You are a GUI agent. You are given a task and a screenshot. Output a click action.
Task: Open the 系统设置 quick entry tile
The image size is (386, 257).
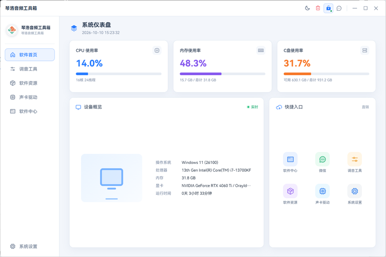[355, 194]
